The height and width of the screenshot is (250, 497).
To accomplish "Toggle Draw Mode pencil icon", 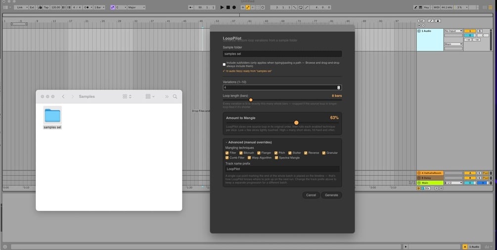I will 415,7.
